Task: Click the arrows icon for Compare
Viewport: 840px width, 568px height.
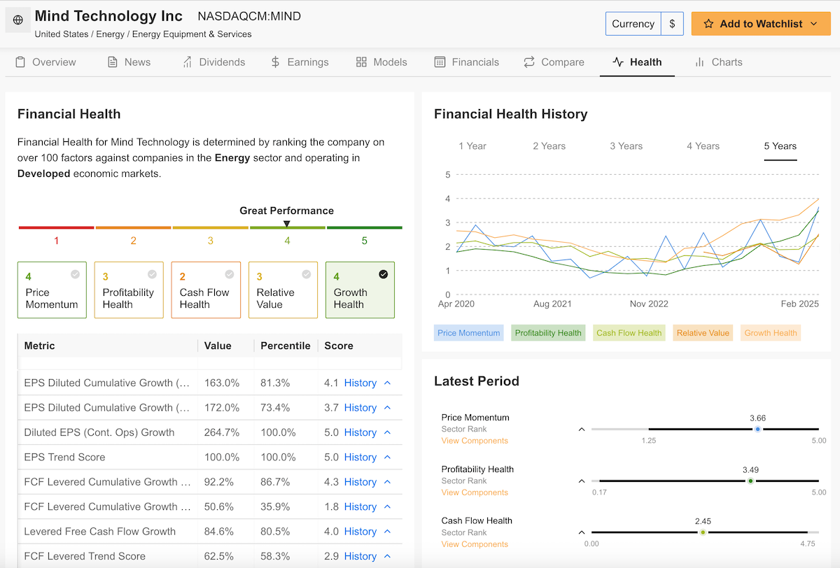Action: coord(529,62)
